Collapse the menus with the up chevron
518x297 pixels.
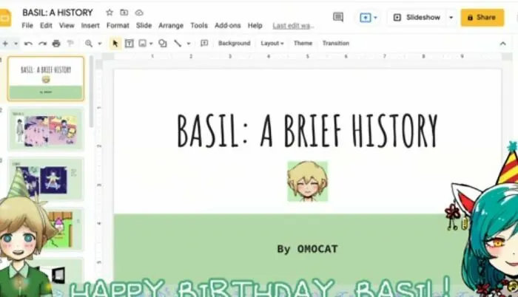502,44
